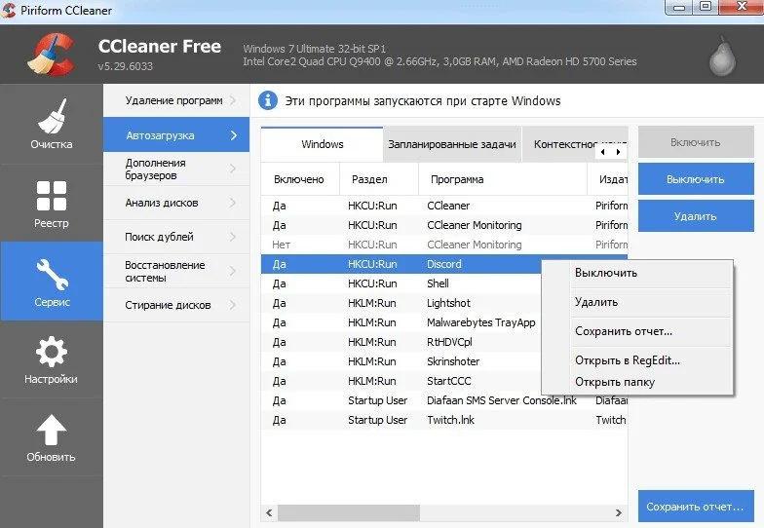Click the horizontal scrollbar right arrow
This screenshot has height=528, width=764.
tap(619, 512)
